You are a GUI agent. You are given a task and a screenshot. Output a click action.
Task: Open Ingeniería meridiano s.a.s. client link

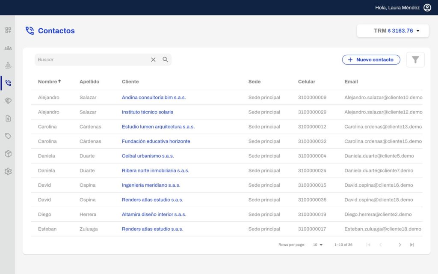click(x=151, y=185)
